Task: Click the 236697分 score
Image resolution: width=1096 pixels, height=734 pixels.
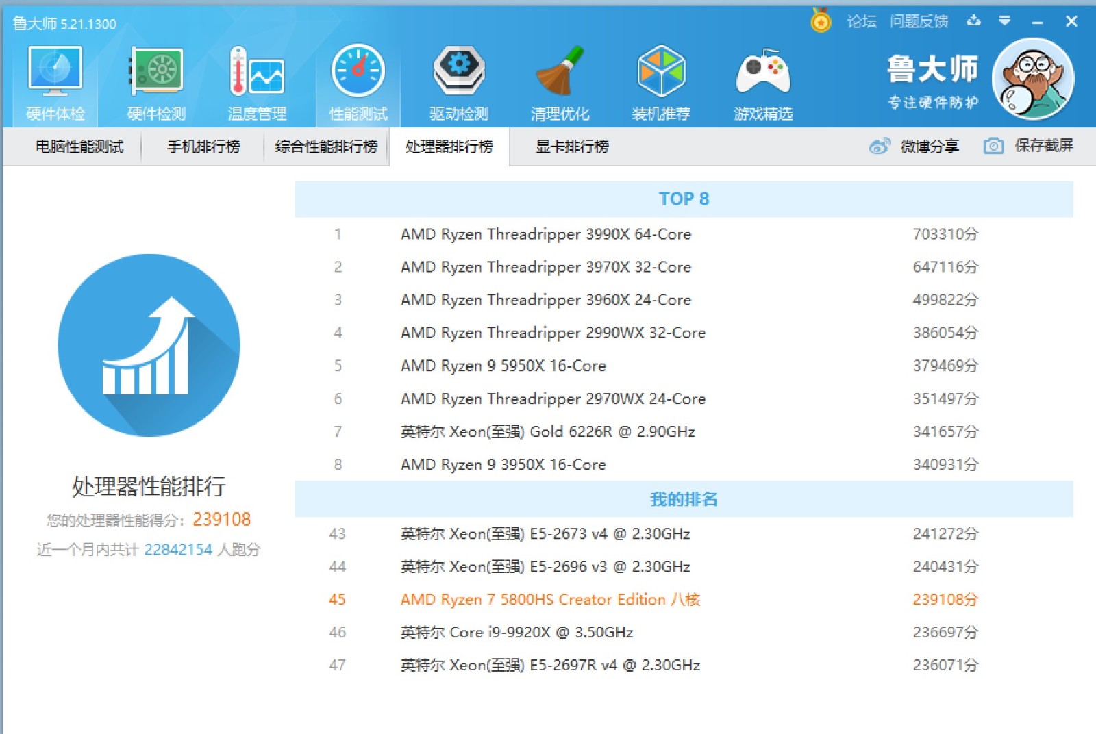Action: point(945,632)
